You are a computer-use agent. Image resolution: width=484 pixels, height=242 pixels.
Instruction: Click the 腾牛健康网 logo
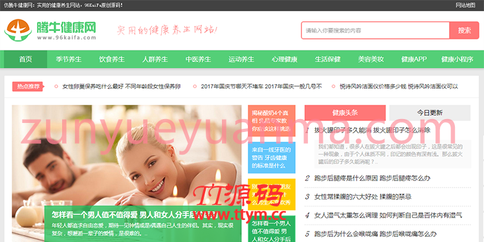point(50,30)
